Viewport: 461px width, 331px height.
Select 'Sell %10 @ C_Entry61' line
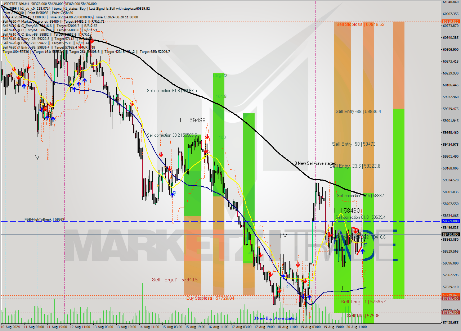[x=50, y=30]
